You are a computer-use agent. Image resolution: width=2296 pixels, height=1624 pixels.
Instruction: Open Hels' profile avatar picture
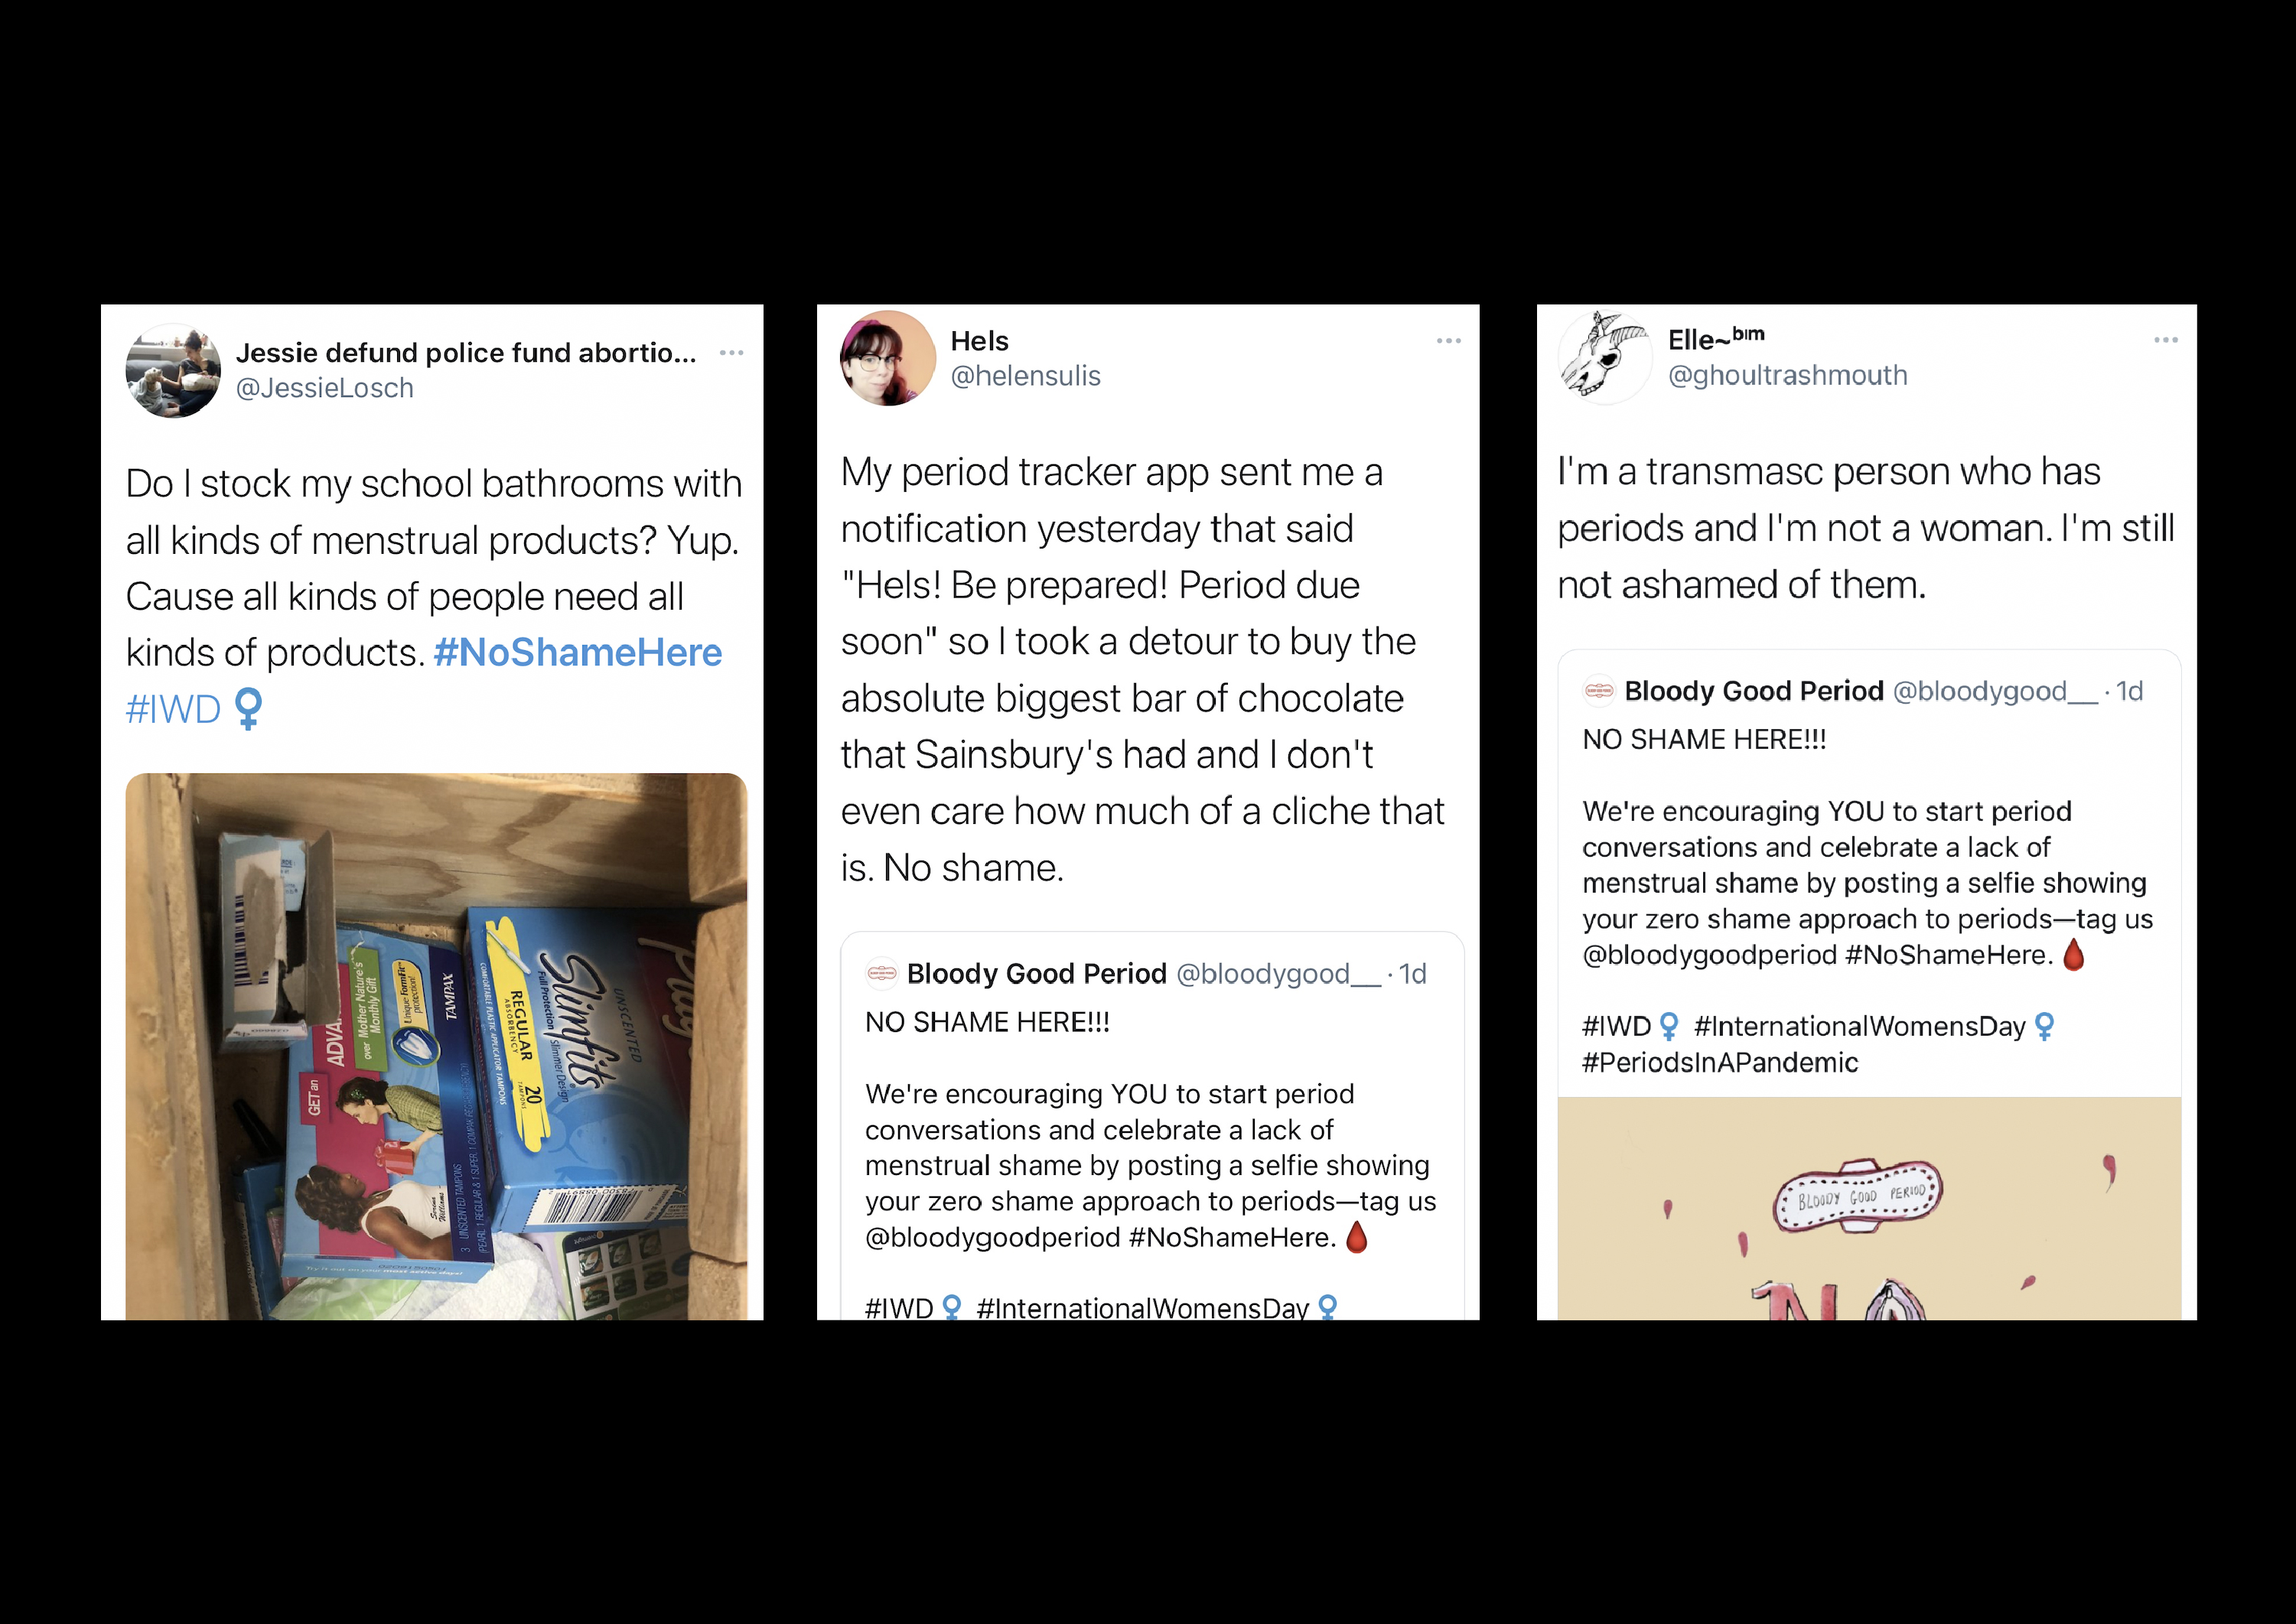[888, 358]
